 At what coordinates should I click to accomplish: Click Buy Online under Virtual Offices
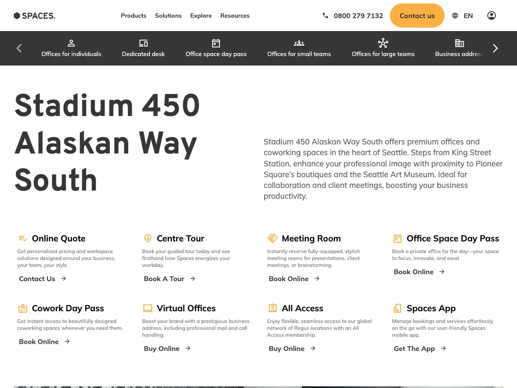168,348
